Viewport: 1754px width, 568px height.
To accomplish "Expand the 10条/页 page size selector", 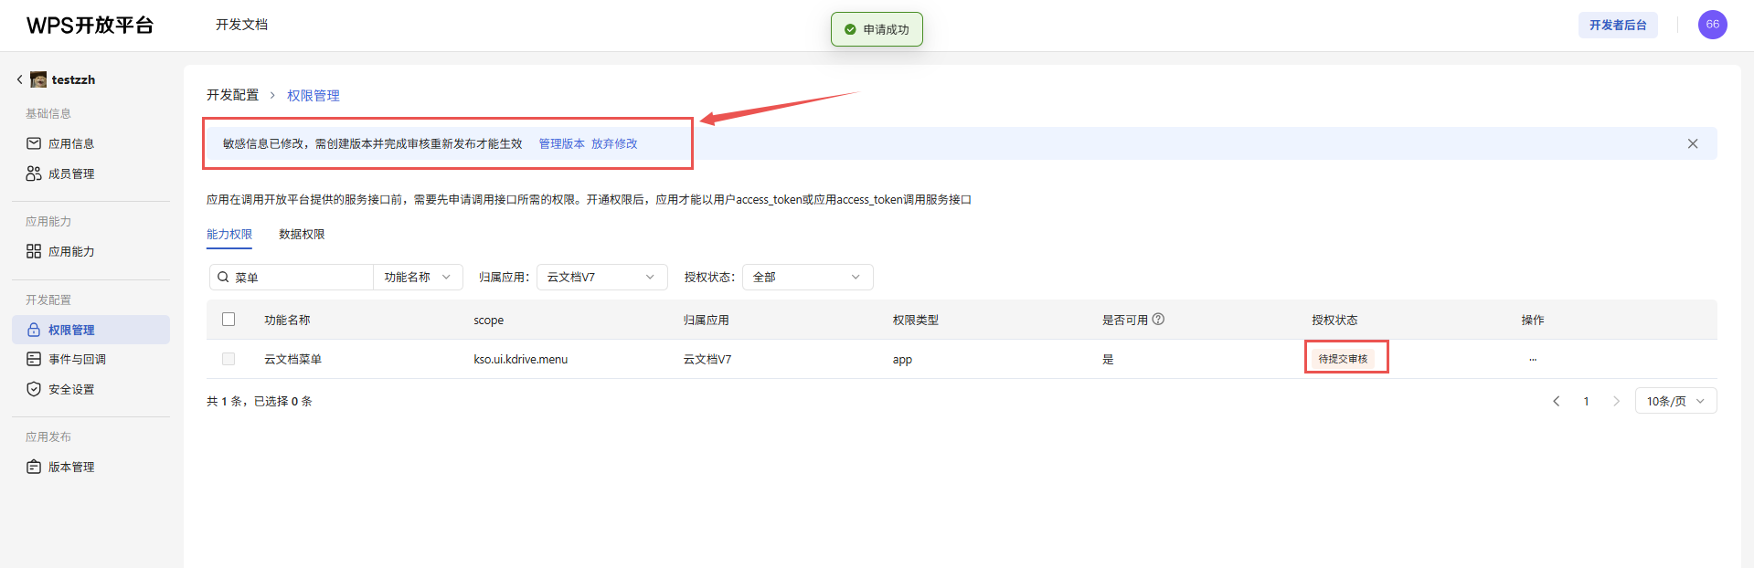I will [1674, 401].
